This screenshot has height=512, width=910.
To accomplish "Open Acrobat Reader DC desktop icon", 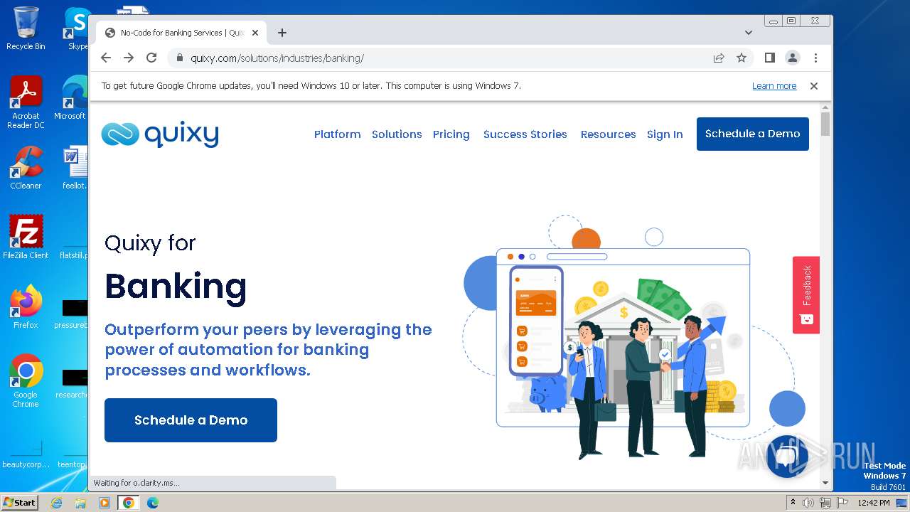I will pos(26,102).
